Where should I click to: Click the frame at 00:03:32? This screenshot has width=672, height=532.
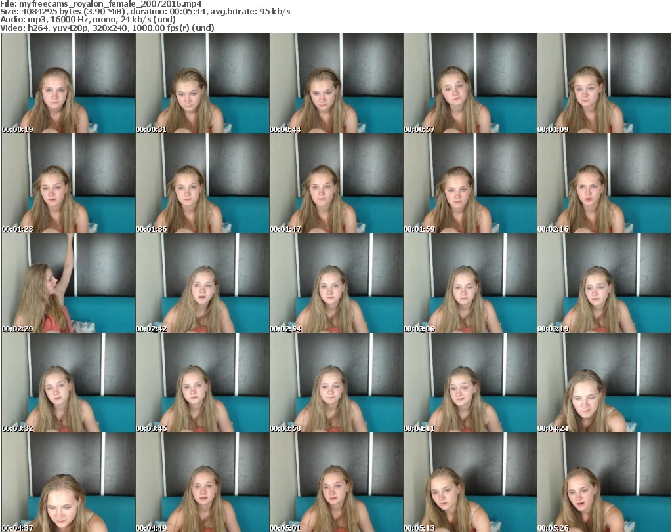[68, 382]
